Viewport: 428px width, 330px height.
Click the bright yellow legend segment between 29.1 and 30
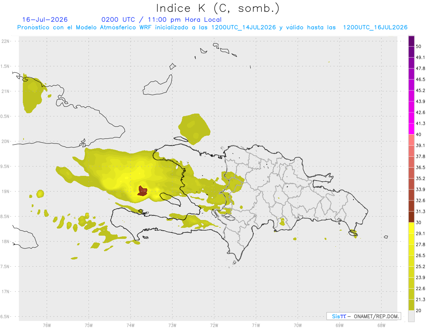(x=412, y=228)
